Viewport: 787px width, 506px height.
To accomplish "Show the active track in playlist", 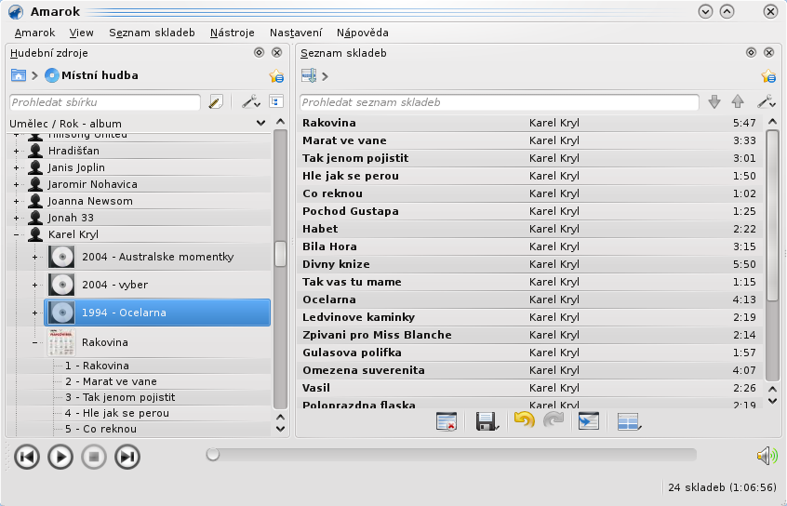I will pos(588,421).
